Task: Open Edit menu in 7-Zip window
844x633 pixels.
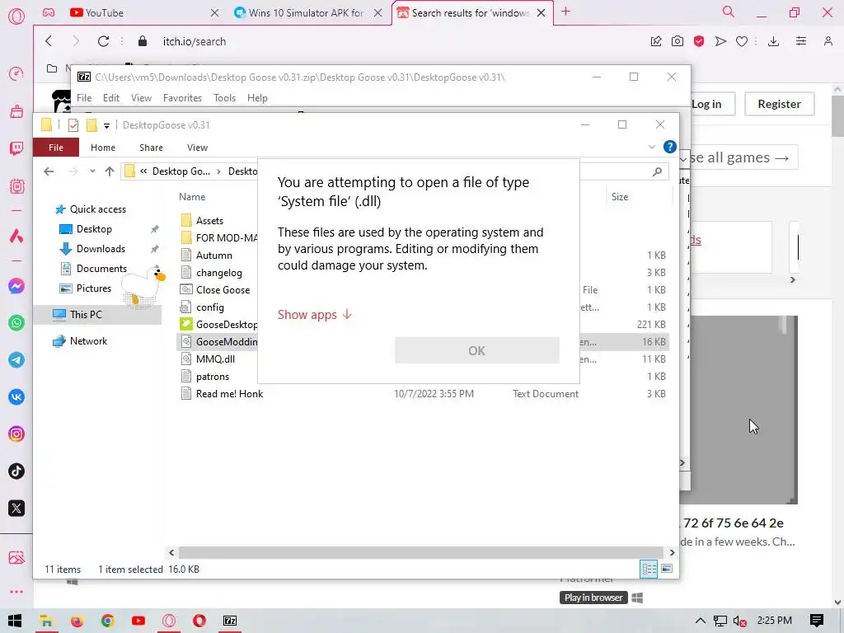Action: tap(111, 98)
